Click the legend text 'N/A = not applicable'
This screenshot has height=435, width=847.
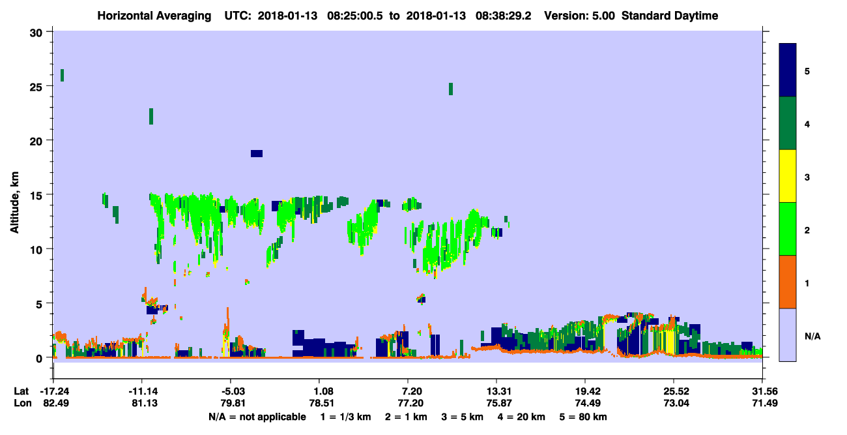tap(257, 417)
